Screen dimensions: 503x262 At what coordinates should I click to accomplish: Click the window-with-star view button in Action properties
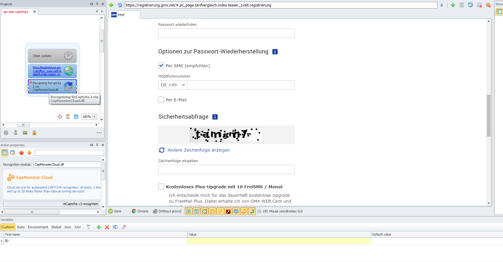click(13, 153)
